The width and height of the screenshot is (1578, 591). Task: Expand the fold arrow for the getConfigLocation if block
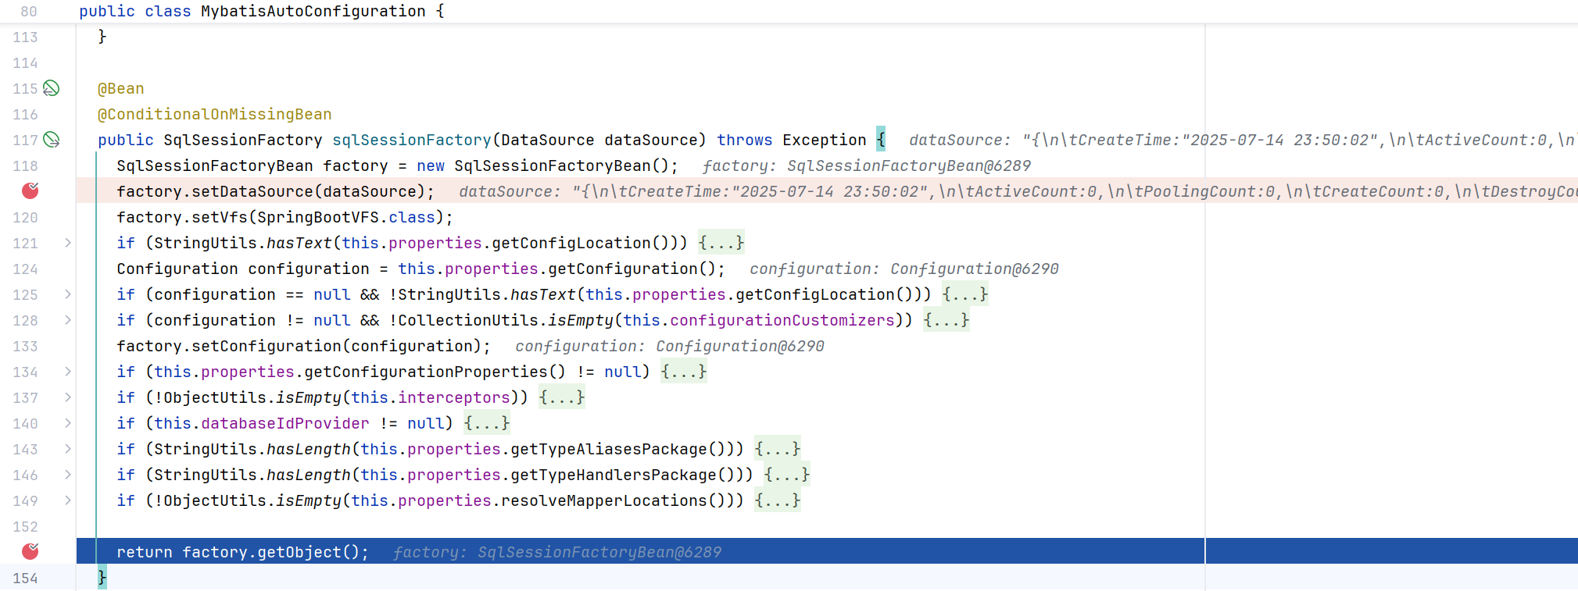68,243
